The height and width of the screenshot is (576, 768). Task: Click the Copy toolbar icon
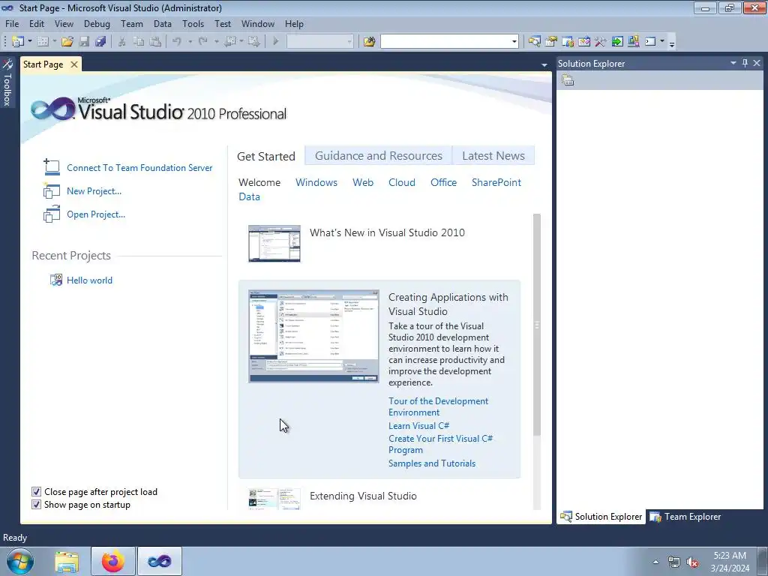pyautogui.click(x=139, y=42)
